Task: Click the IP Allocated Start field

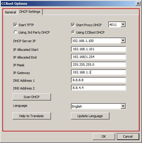Action: pyautogui.click(x=98, y=49)
